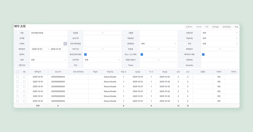Uncheck the 예약대기 제외 checkbox
This screenshot has width=253, height=132.
click(x=203, y=54)
